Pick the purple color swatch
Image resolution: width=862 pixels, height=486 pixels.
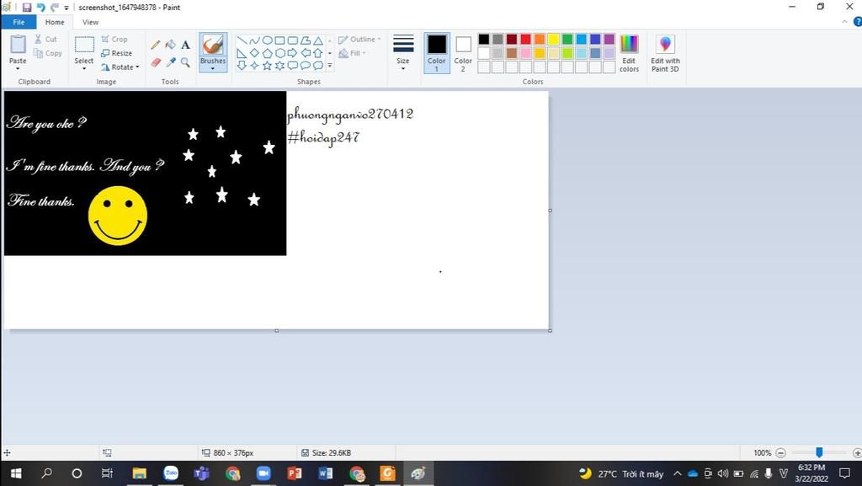click(609, 39)
